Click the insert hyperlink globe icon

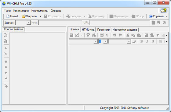pos(152,35)
